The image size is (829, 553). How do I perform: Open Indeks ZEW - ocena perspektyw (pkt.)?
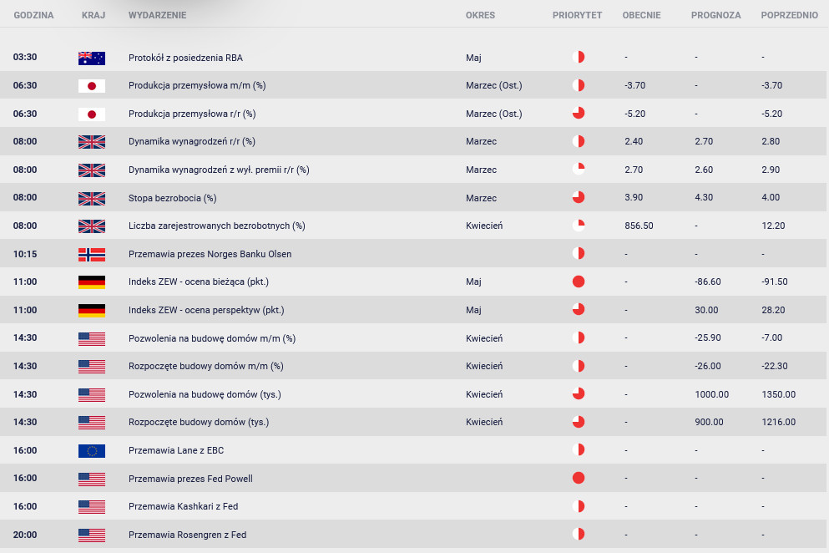coord(206,310)
